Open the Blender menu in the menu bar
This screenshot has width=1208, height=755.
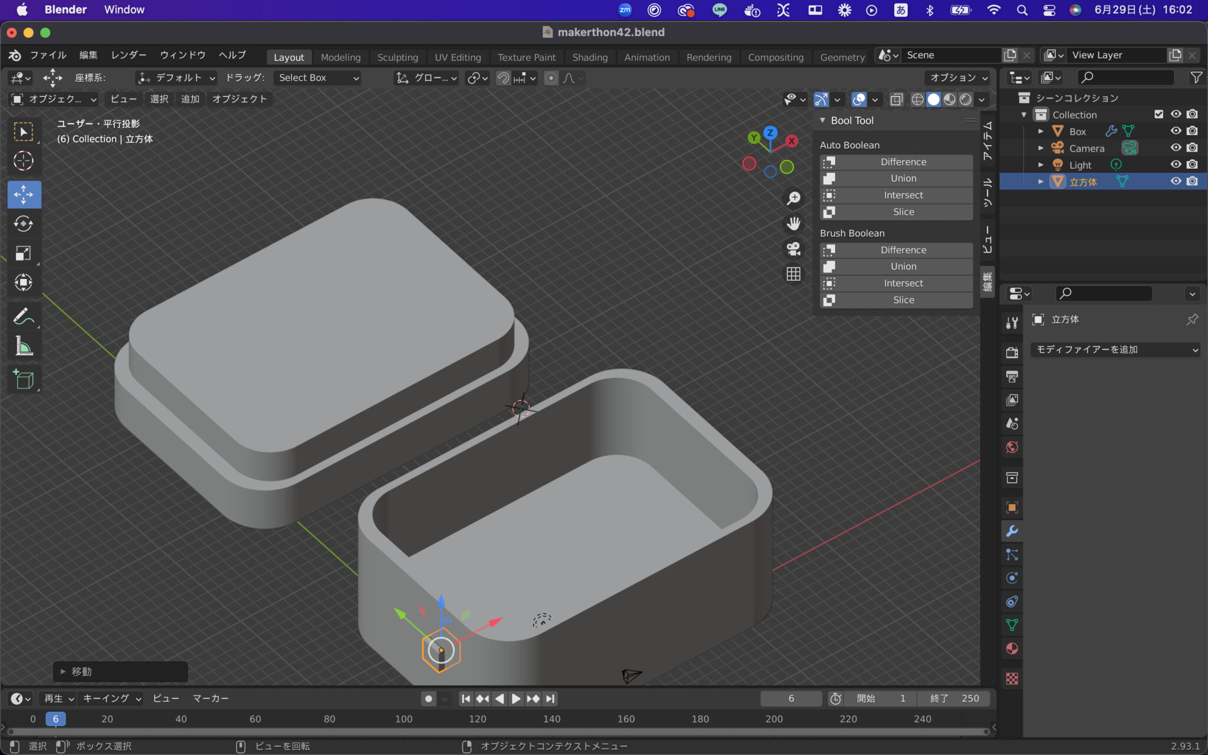click(65, 9)
